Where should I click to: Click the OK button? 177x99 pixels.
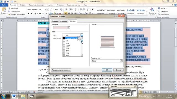[107, 70]
